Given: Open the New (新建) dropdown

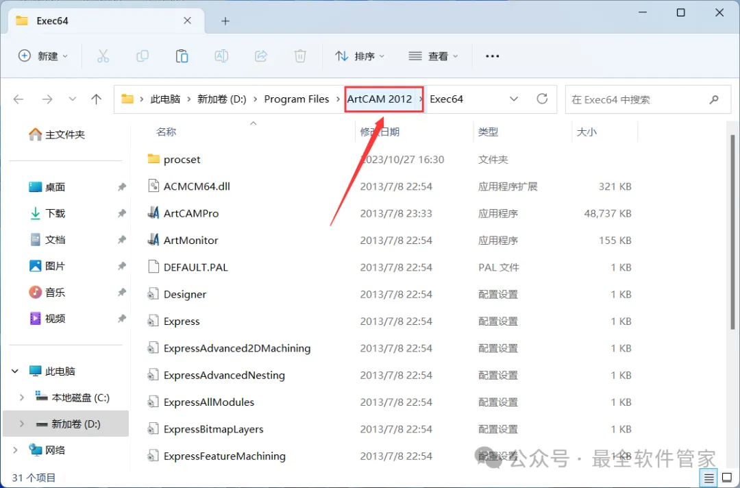Looking at the screenshot, I should (x=43, y=56).
